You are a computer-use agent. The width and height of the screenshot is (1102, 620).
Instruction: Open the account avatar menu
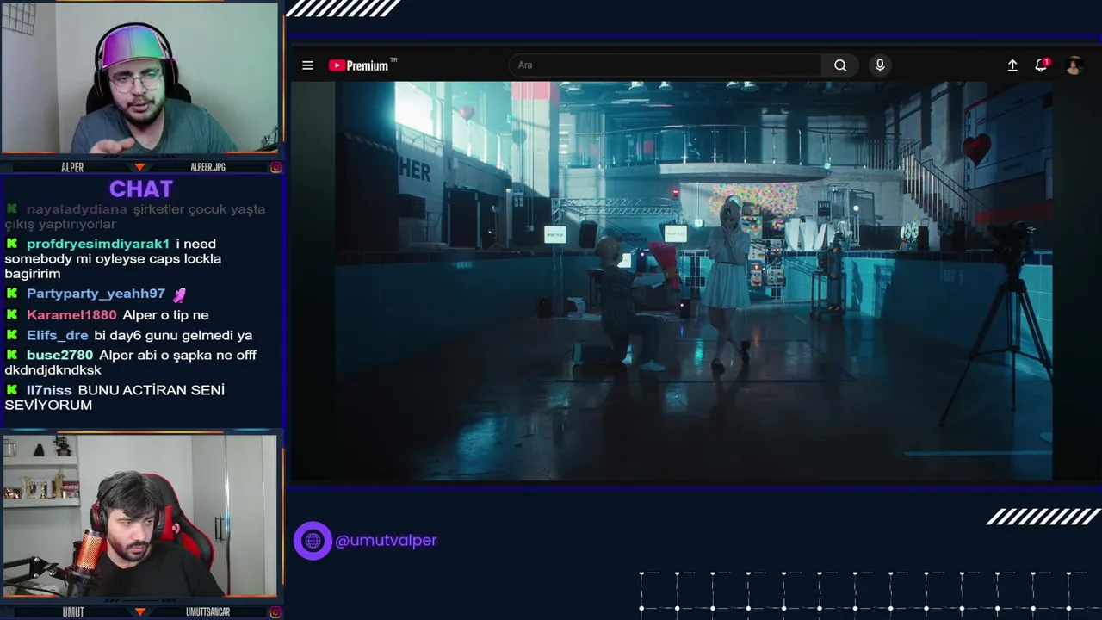point(1074,65)
